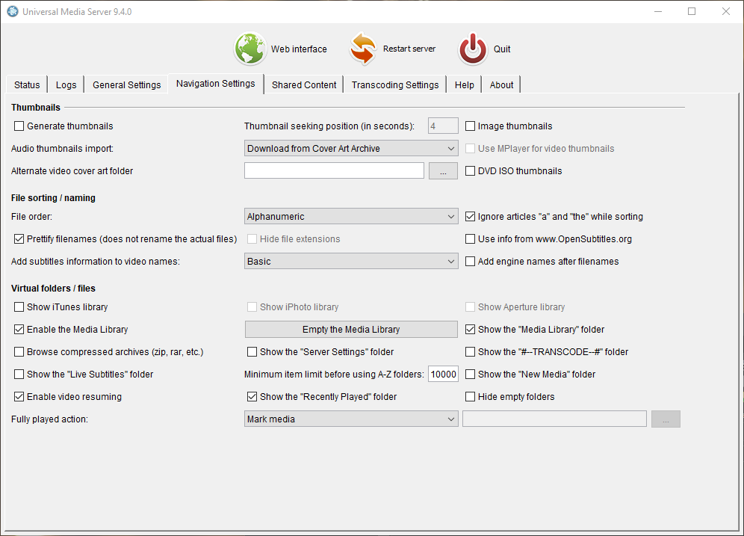This screenshot has width=744, height=536.
Task: Browse for alternate video cover art folder
Action: (x=443, y=171)
